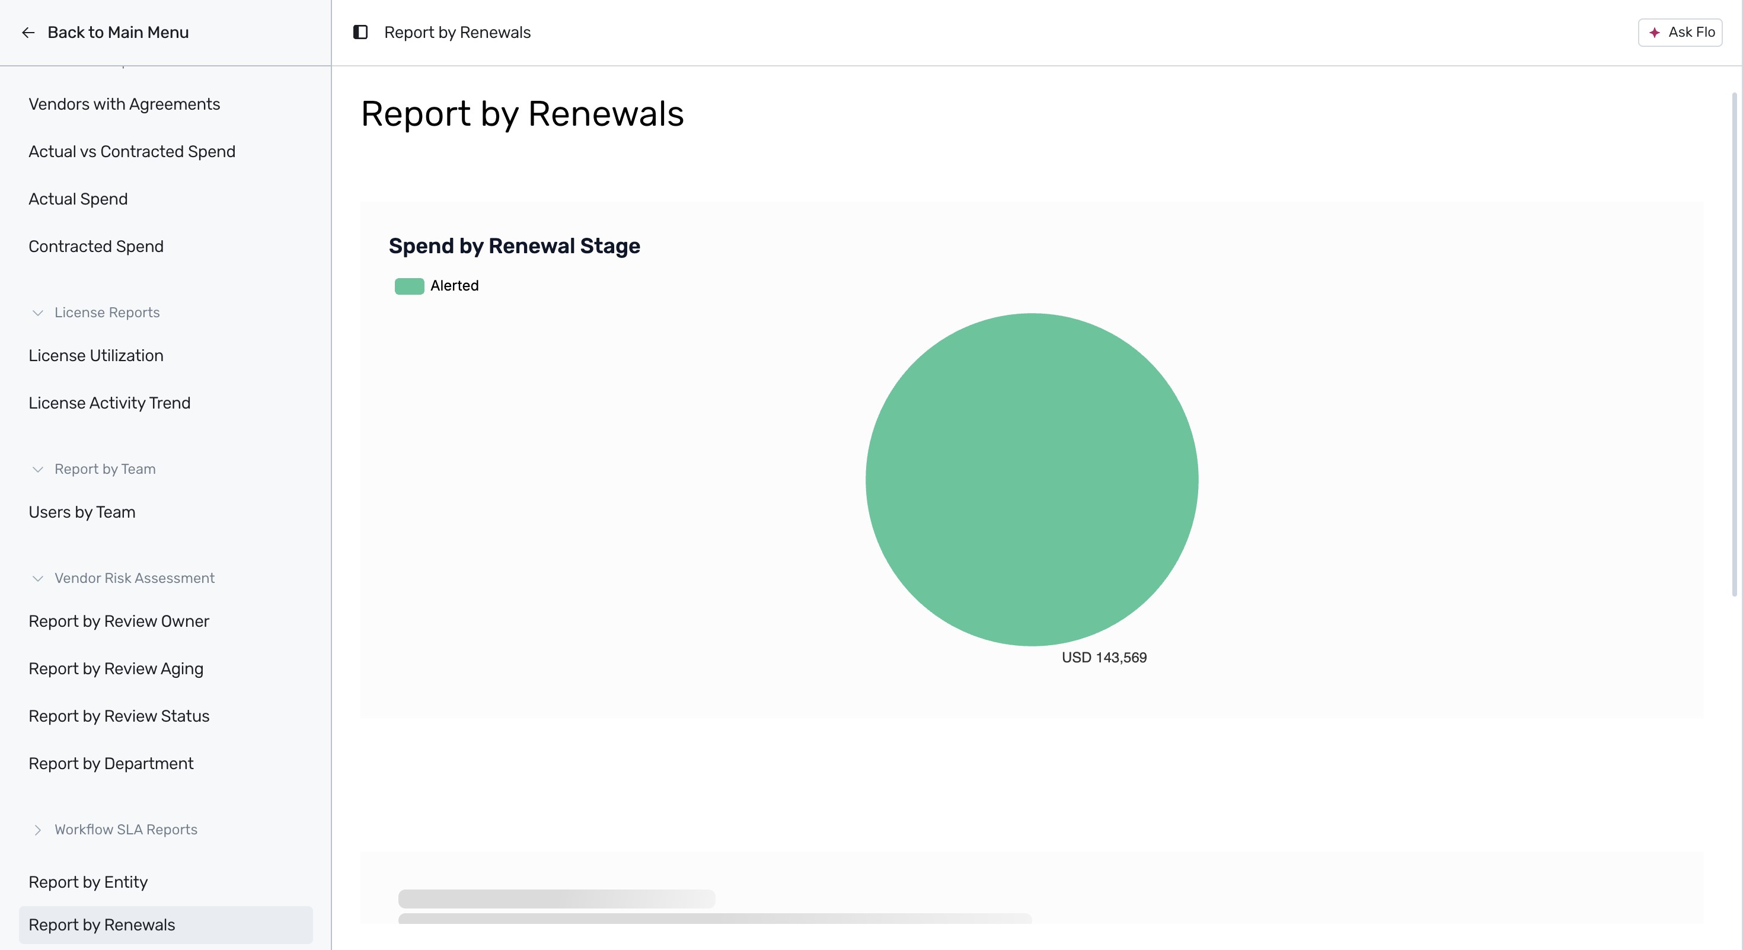This screenshot has width=1743, height=950.
Task: Open Report by Entity
Action: (88, 882)
